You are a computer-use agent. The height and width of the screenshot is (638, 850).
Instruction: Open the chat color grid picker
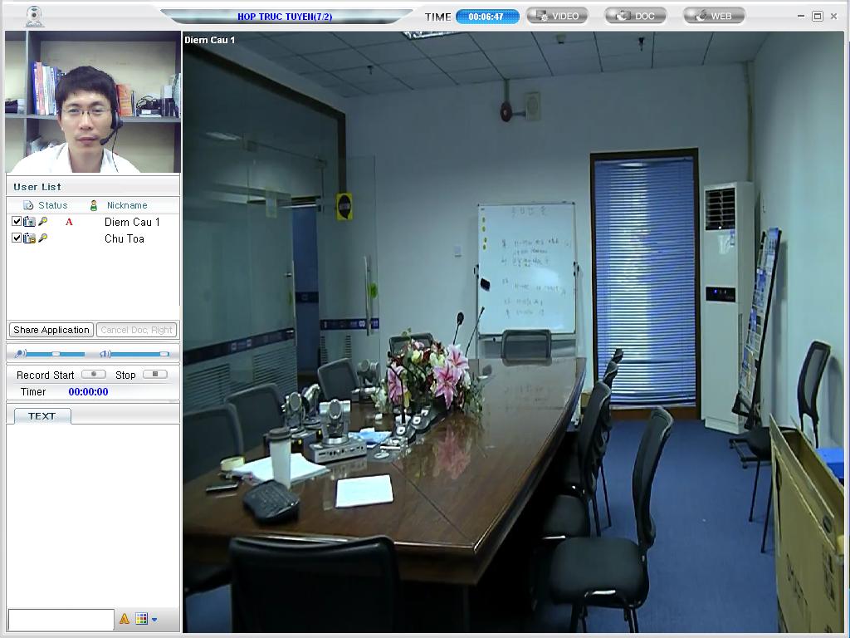(142, 619)
